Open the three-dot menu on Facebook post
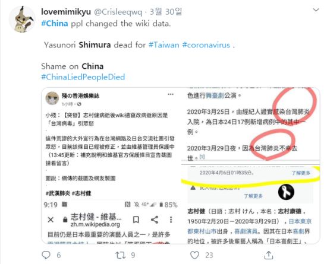The height and width of the screenshot is (264, 327). pyautogui.click(x=171, y=94)
